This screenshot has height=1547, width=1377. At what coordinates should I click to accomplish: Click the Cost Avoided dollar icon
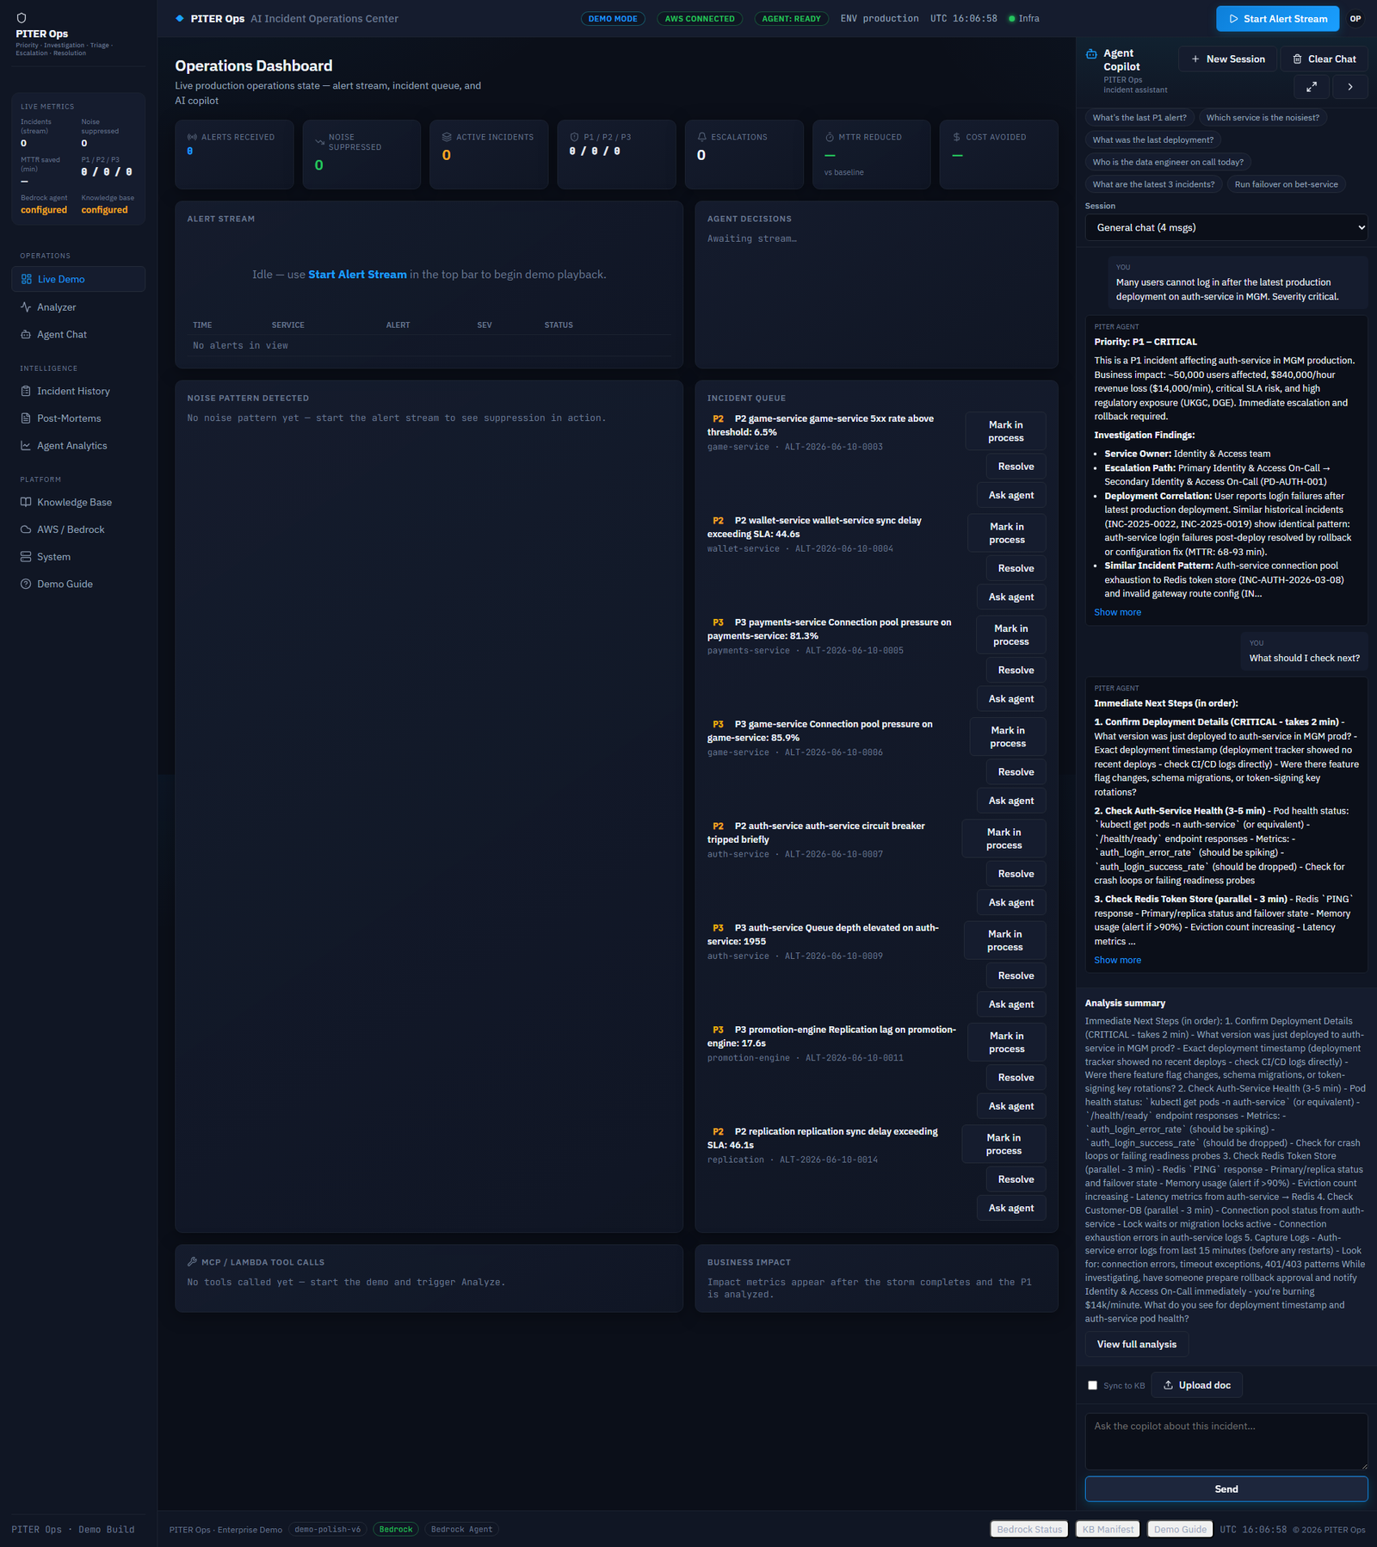pyautogui.click(x=957, y=137)
